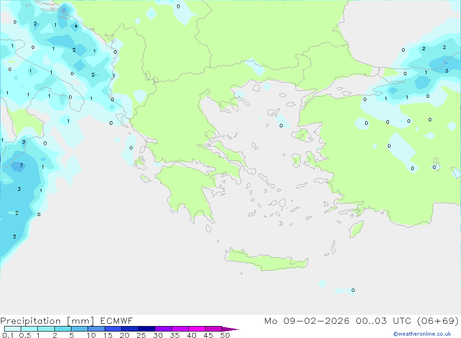Click the legend scale label '45'
461x338 pixels.
click(x=208, y=335)
